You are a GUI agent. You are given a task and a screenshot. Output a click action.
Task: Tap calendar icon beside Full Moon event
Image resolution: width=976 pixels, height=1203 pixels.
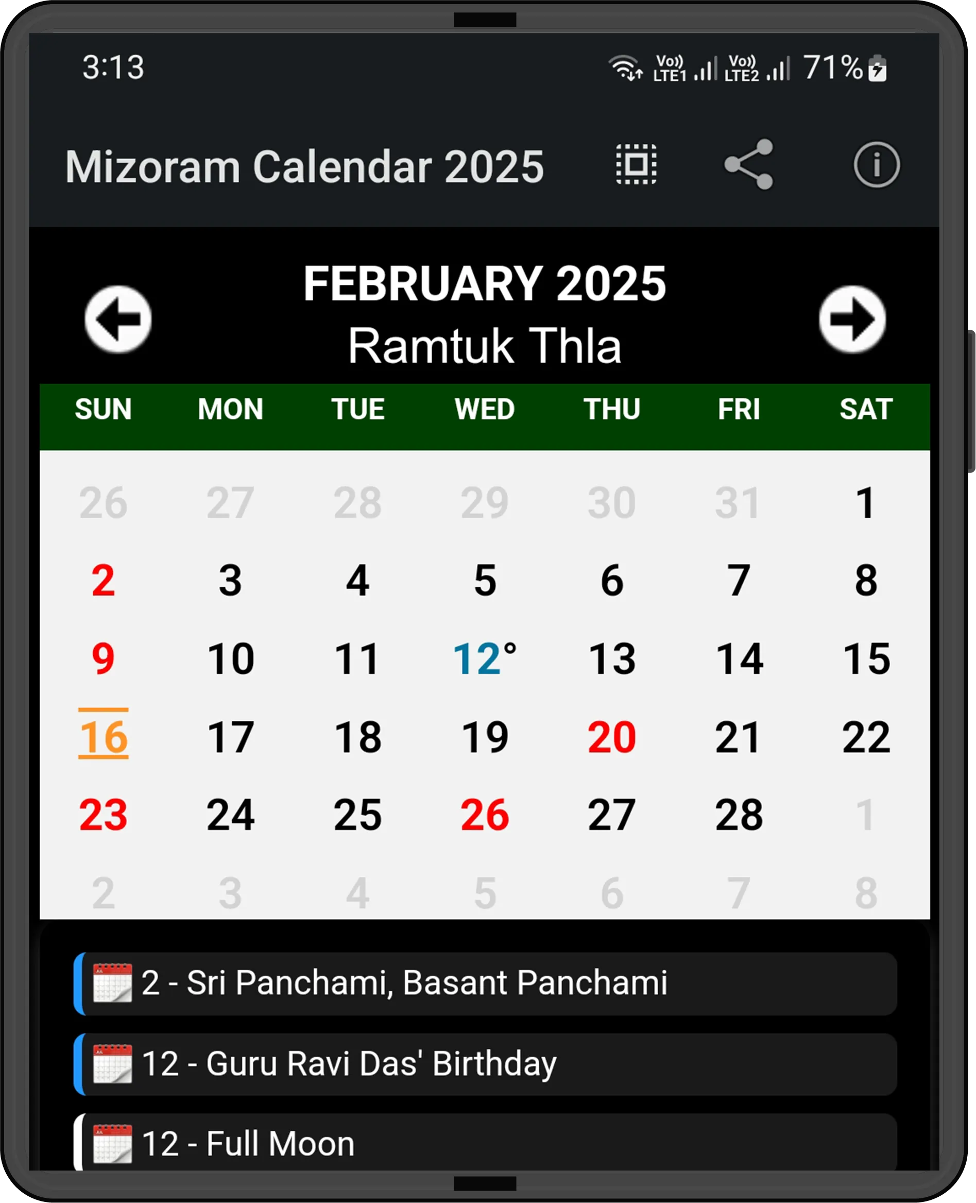112,1143
